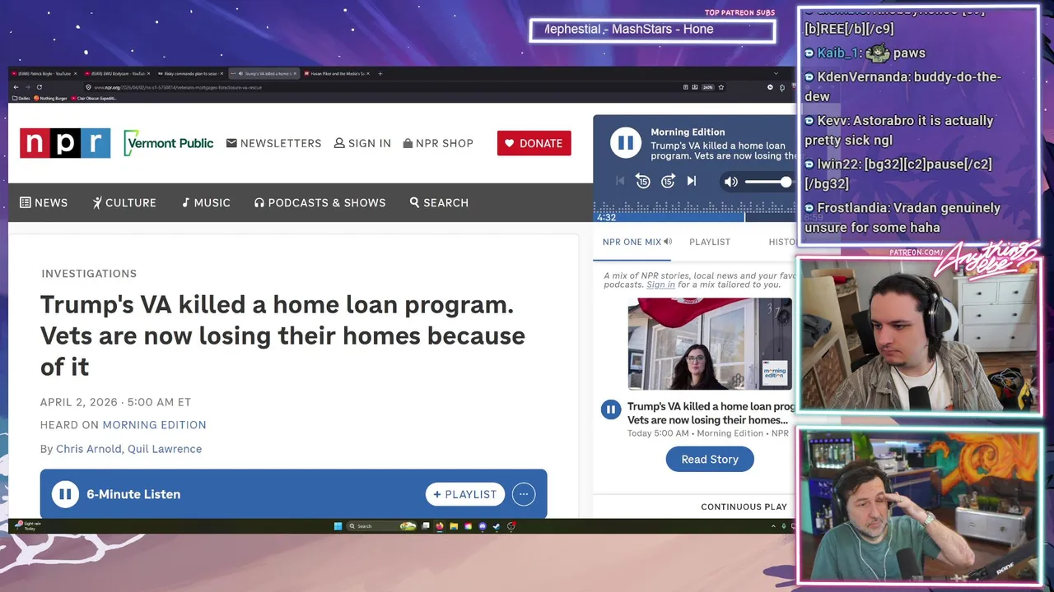Switch to NPR One Mix tab
Viewport: 1054px width, 592px height.
point(637,242)
